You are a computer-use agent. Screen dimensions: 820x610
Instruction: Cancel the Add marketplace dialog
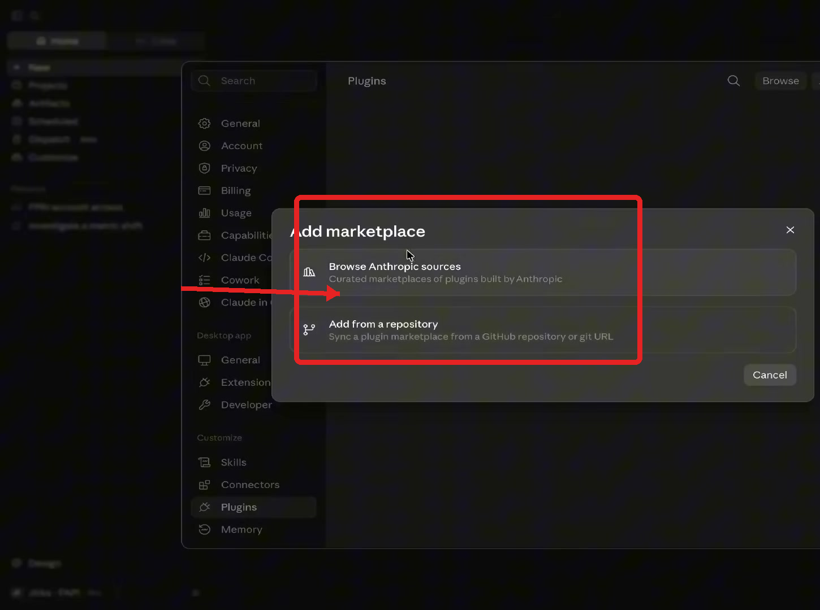(x=770, y=375)
